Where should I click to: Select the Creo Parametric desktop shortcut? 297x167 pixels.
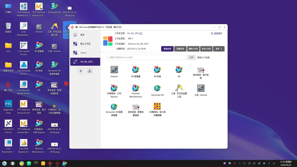pyautogui.click(x=8, y=146)
